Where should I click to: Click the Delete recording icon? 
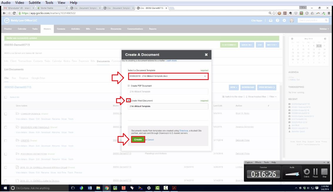[x=307, y=172]
